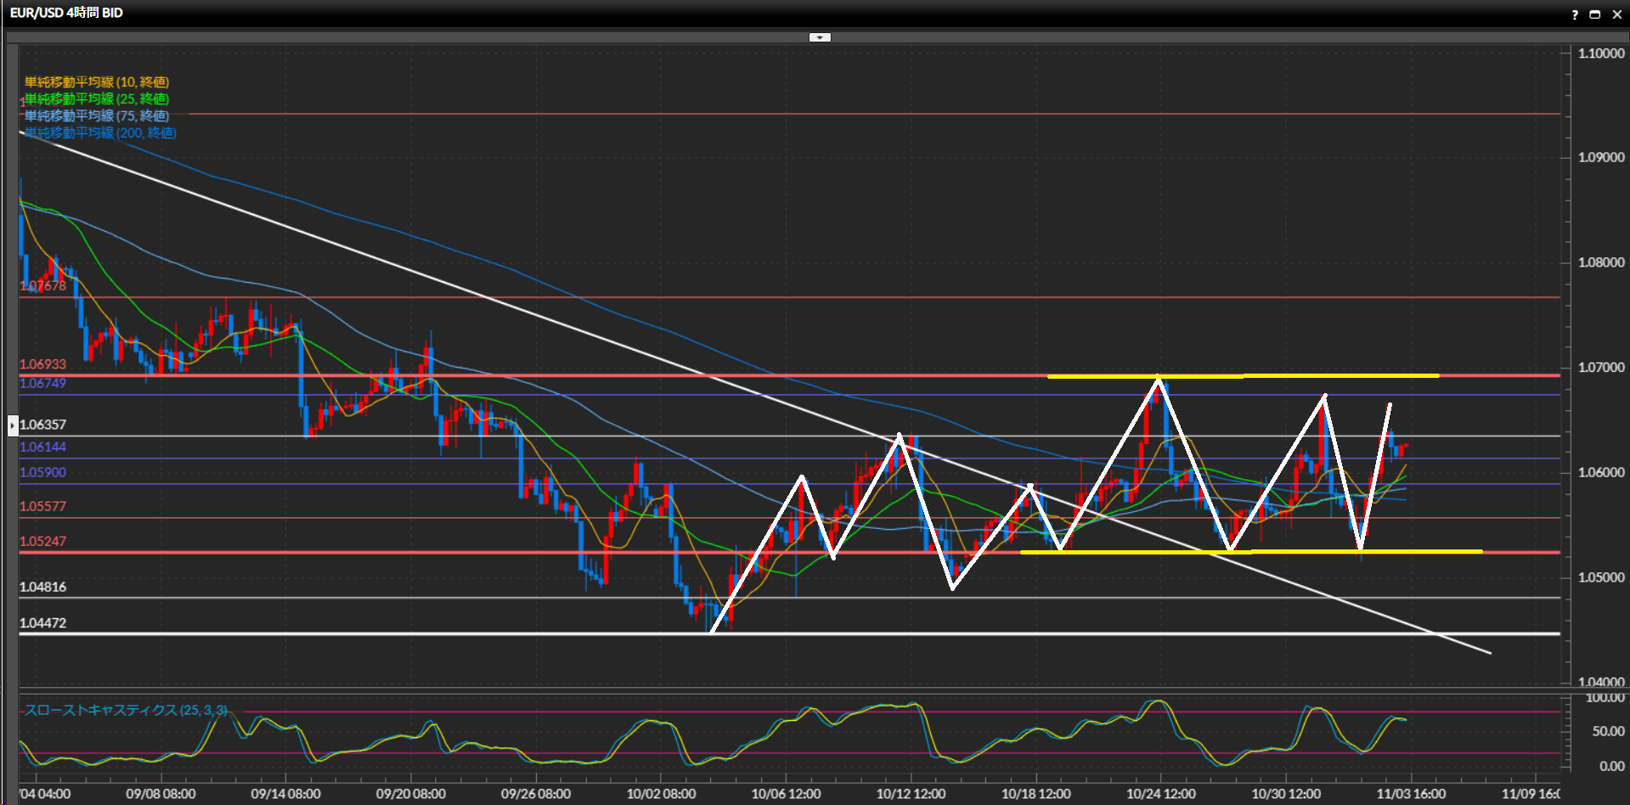Click the 1.05900 blue line label
The width and height of the screenshot is (1630, 805).
pyautogui.click(x=42, y=472)
